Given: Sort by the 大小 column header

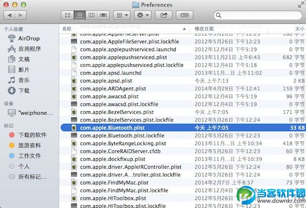Looking at the screenshot, I should click(299, 29).
